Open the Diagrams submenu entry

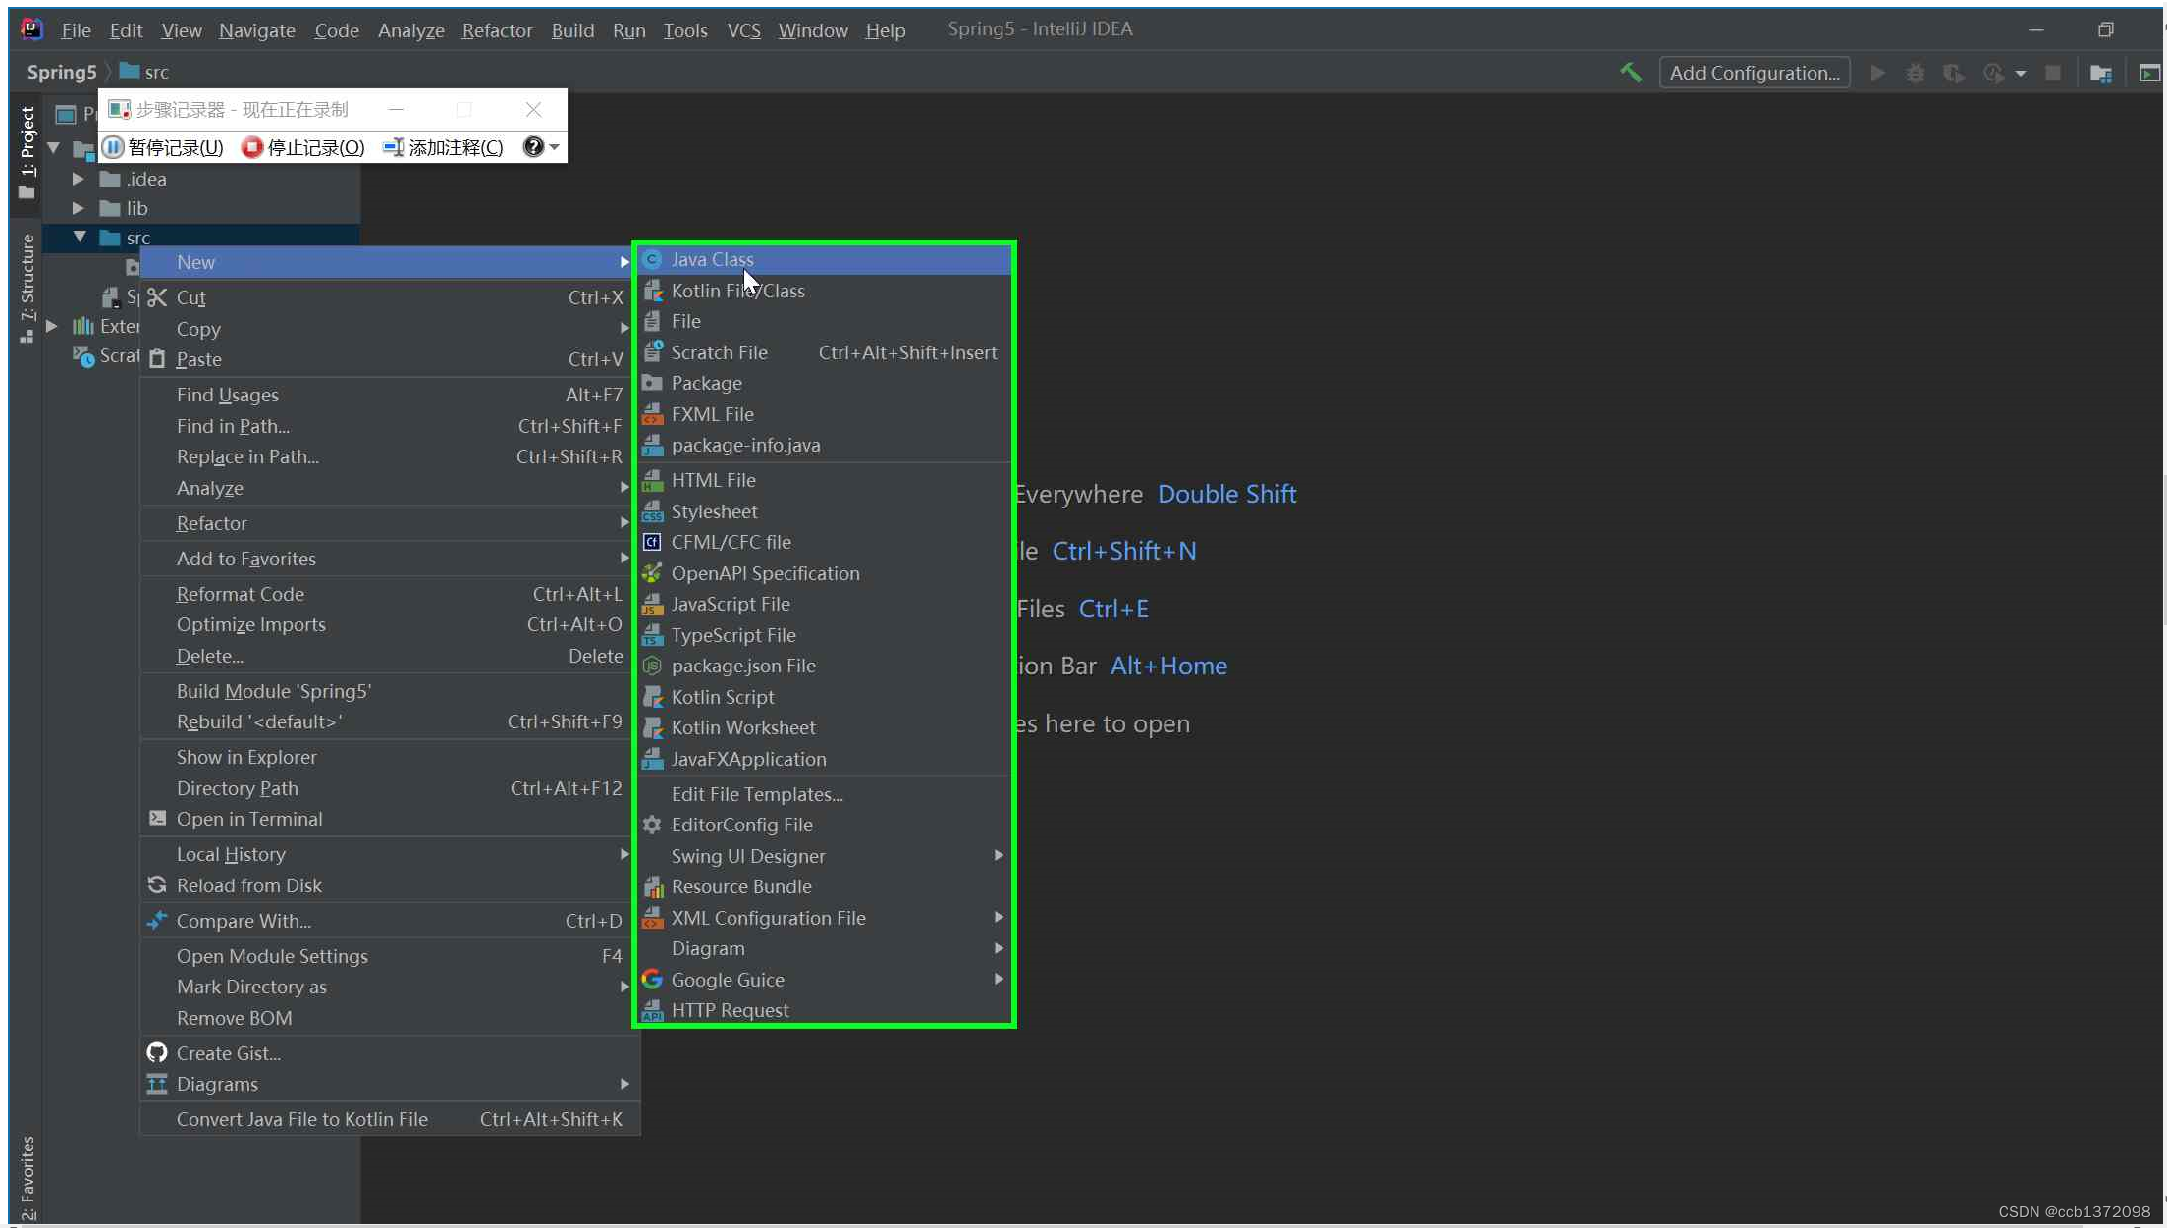point(389,1084)
